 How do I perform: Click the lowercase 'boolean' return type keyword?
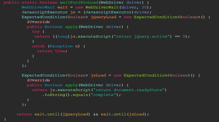click(48, 3)
